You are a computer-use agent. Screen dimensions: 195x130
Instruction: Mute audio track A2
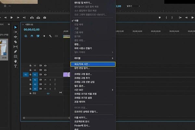tap(45, 84)
